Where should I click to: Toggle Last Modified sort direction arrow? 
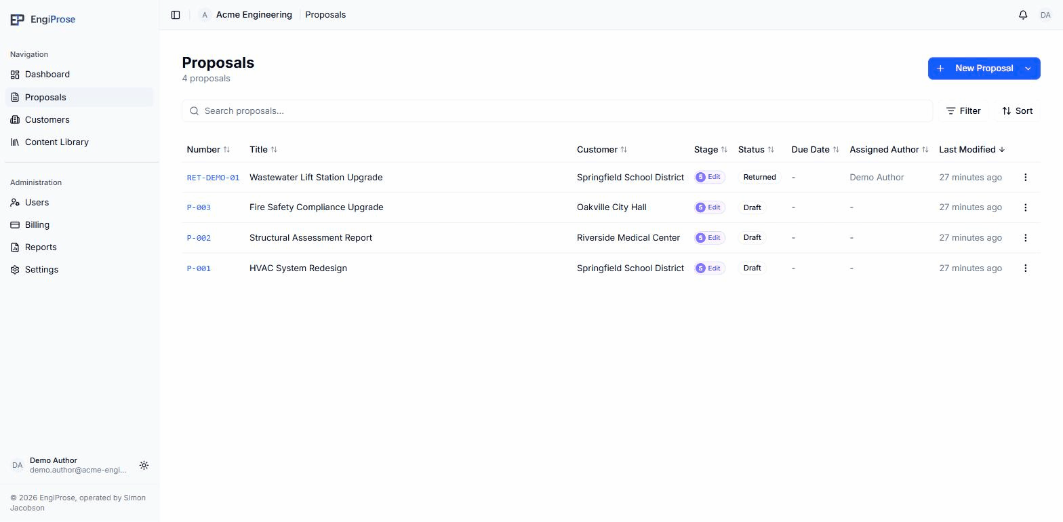pos(1002,150)
